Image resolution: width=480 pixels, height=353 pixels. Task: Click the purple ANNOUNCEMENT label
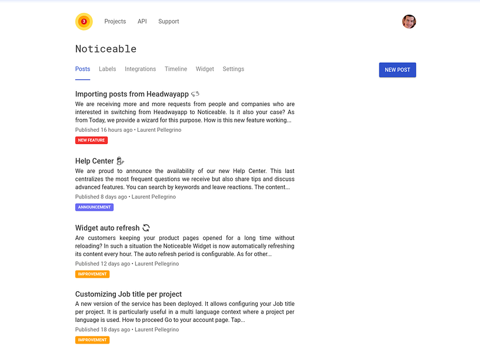(x=94, y=207)
